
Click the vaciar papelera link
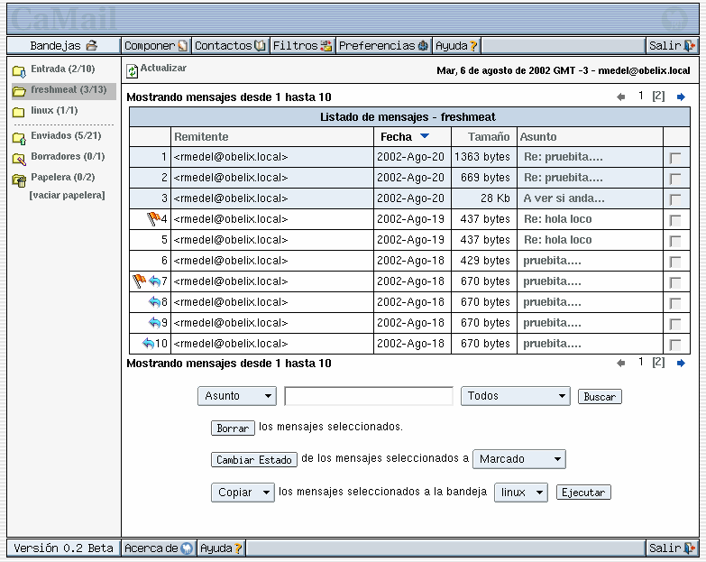point(67,195)
